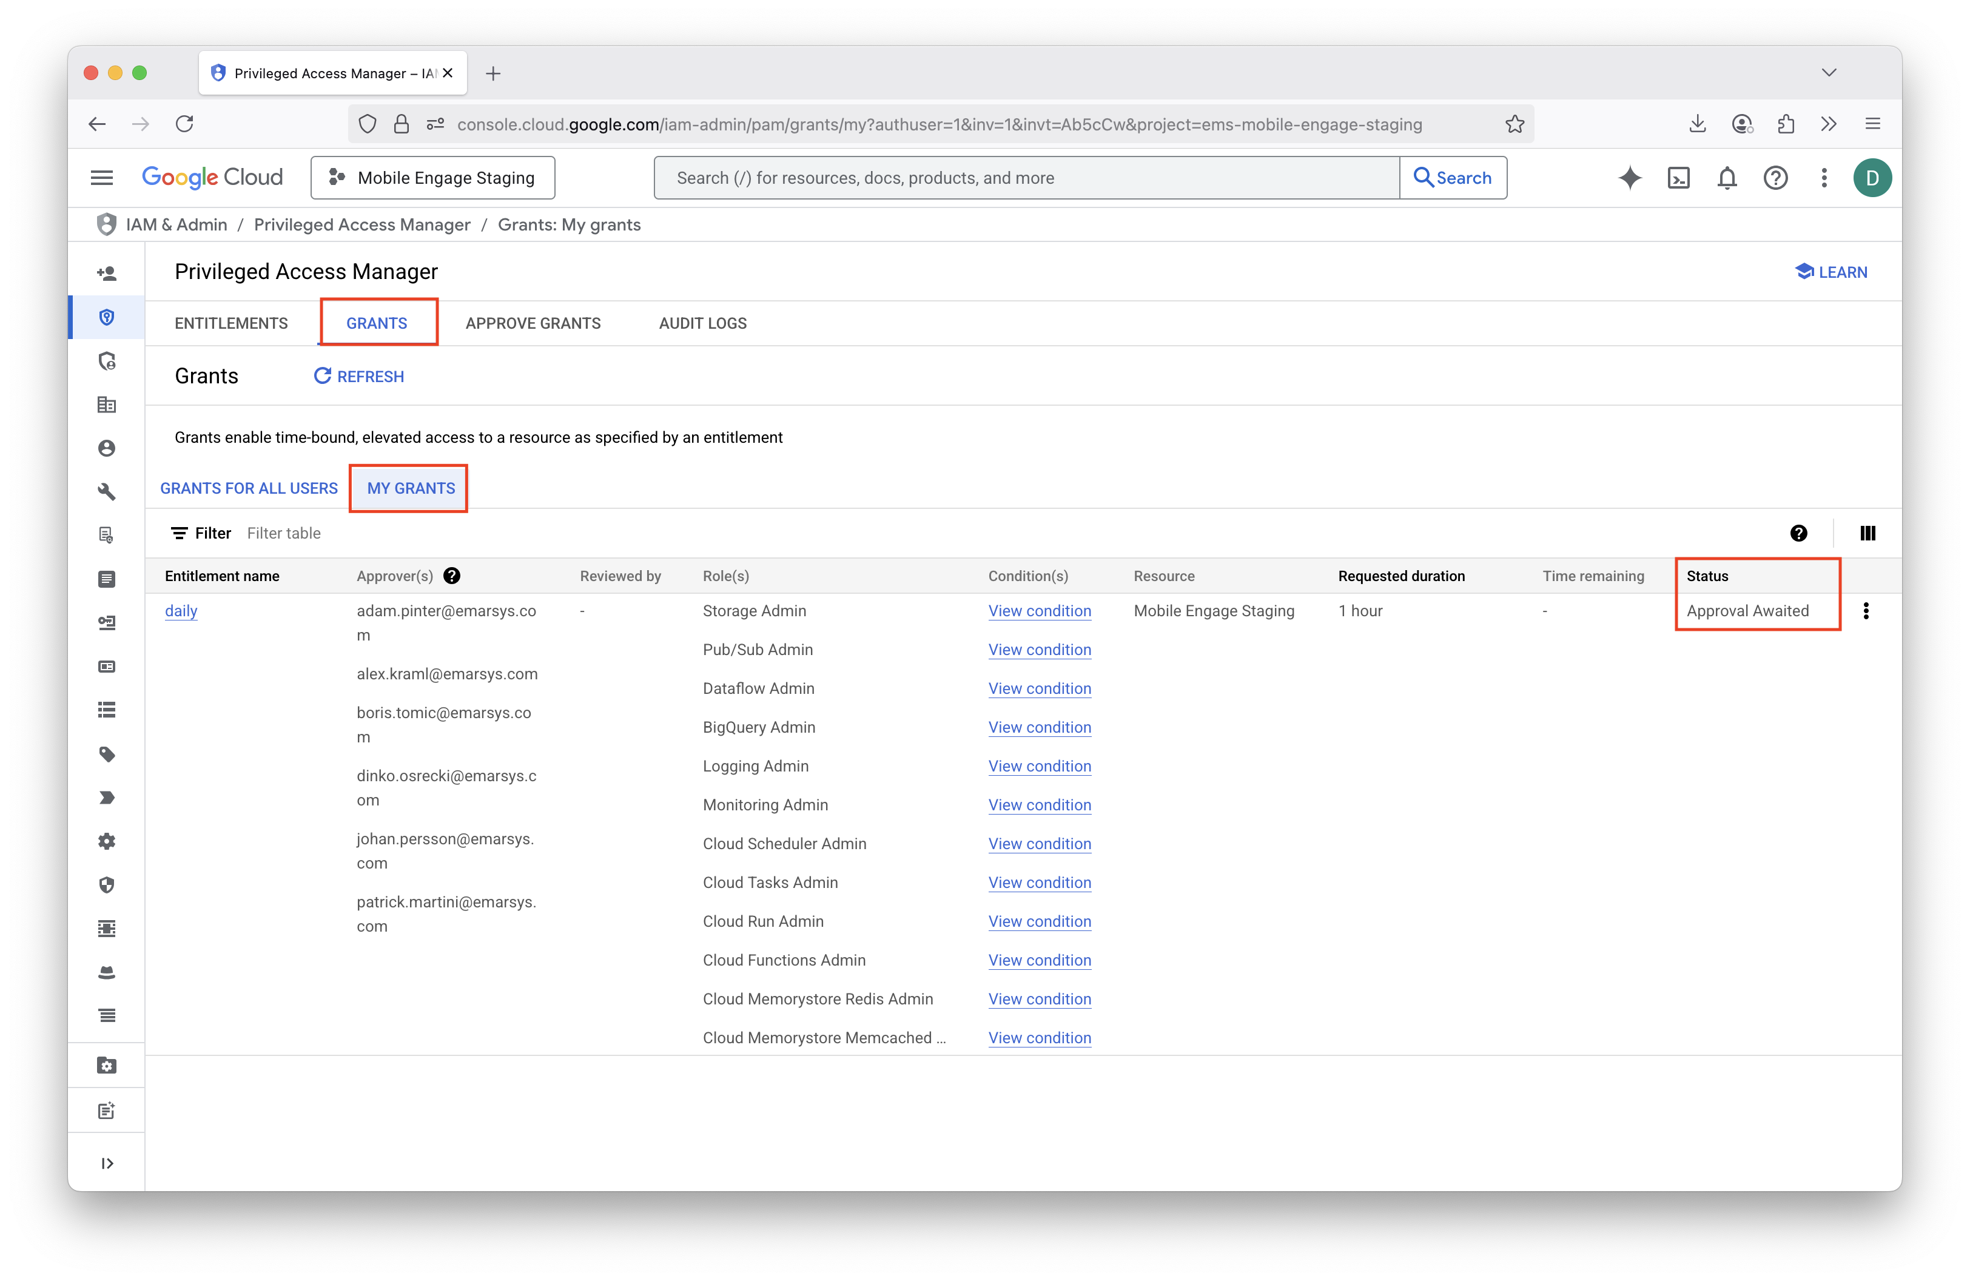
Task: Activate Cloud Shell terminal icon
Action: pos(1678,178)
